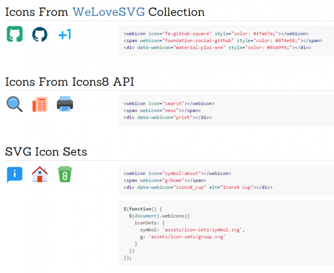Screen dimensions: 334x273
Task: Click the magnifying glass search icon
Action: (x=14, y=104)
